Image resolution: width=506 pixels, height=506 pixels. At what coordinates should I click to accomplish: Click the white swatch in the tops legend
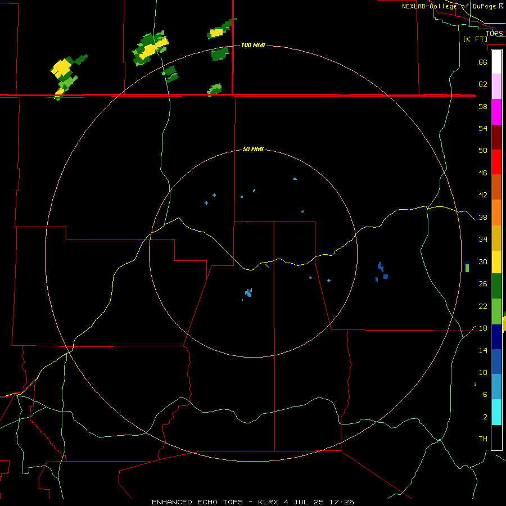(x=496, y=62)
